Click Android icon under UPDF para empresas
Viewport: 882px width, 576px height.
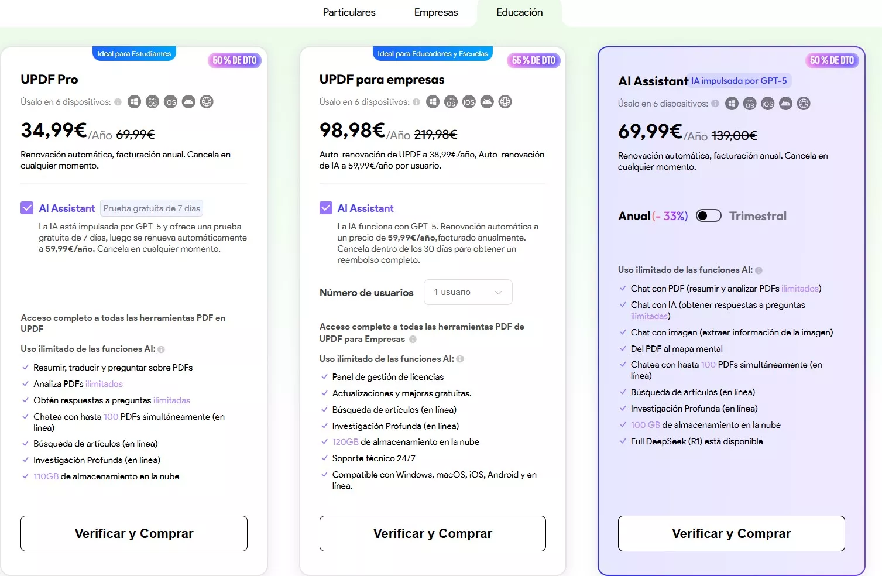click(x=487, y=102)
